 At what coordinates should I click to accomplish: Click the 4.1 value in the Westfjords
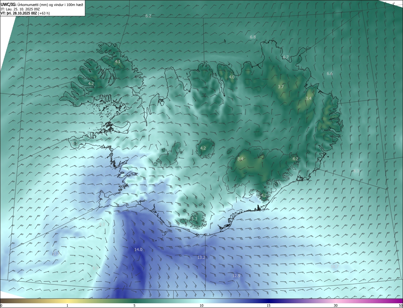coord(117,61)
